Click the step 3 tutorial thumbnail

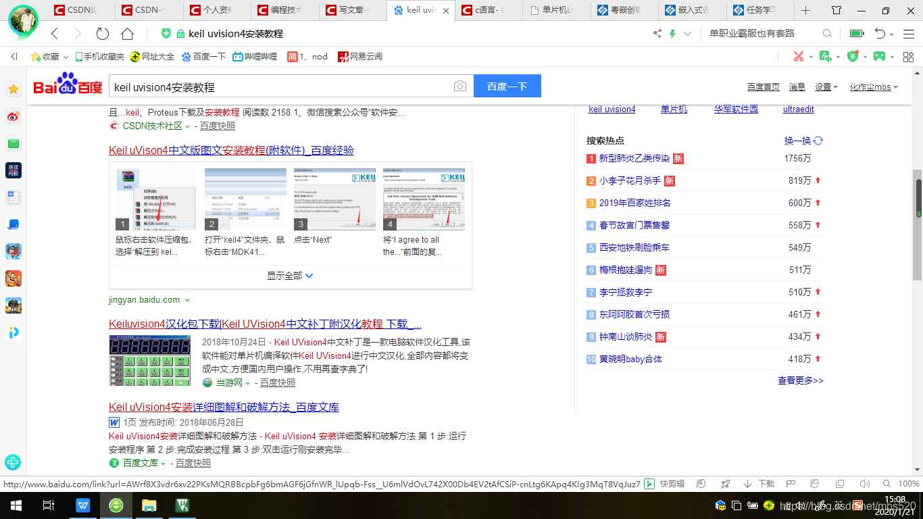coord(334,199)
